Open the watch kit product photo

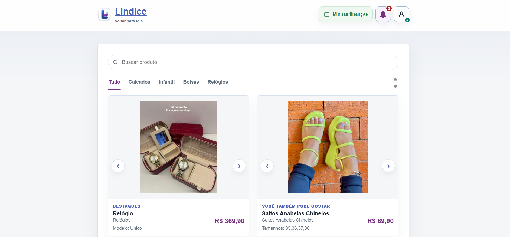[179, 147]
